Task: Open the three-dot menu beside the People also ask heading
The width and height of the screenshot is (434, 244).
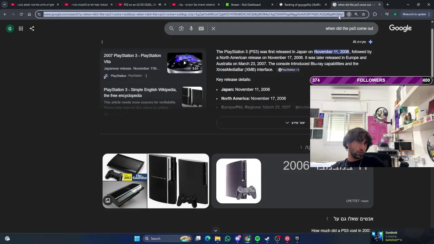Action: (x=327, y=219)
